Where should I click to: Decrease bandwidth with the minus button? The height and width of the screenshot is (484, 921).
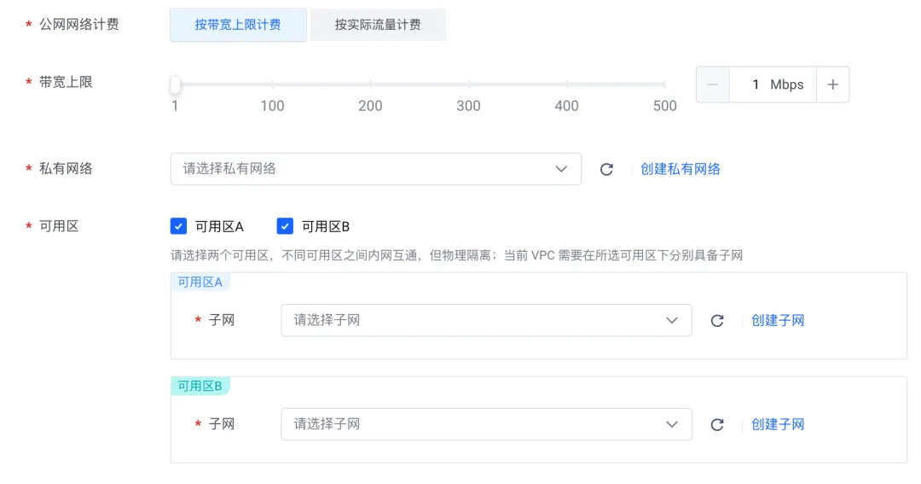coord(712,85)
